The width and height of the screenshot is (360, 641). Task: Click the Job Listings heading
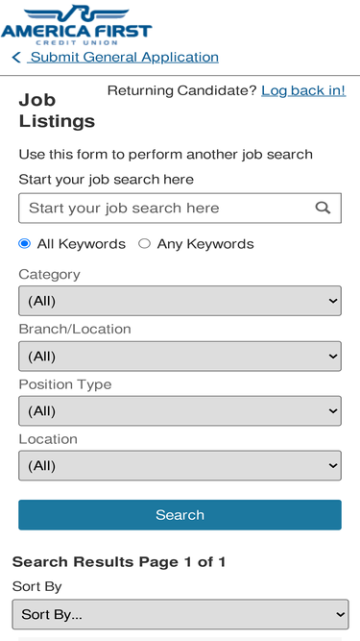(57, 111)
